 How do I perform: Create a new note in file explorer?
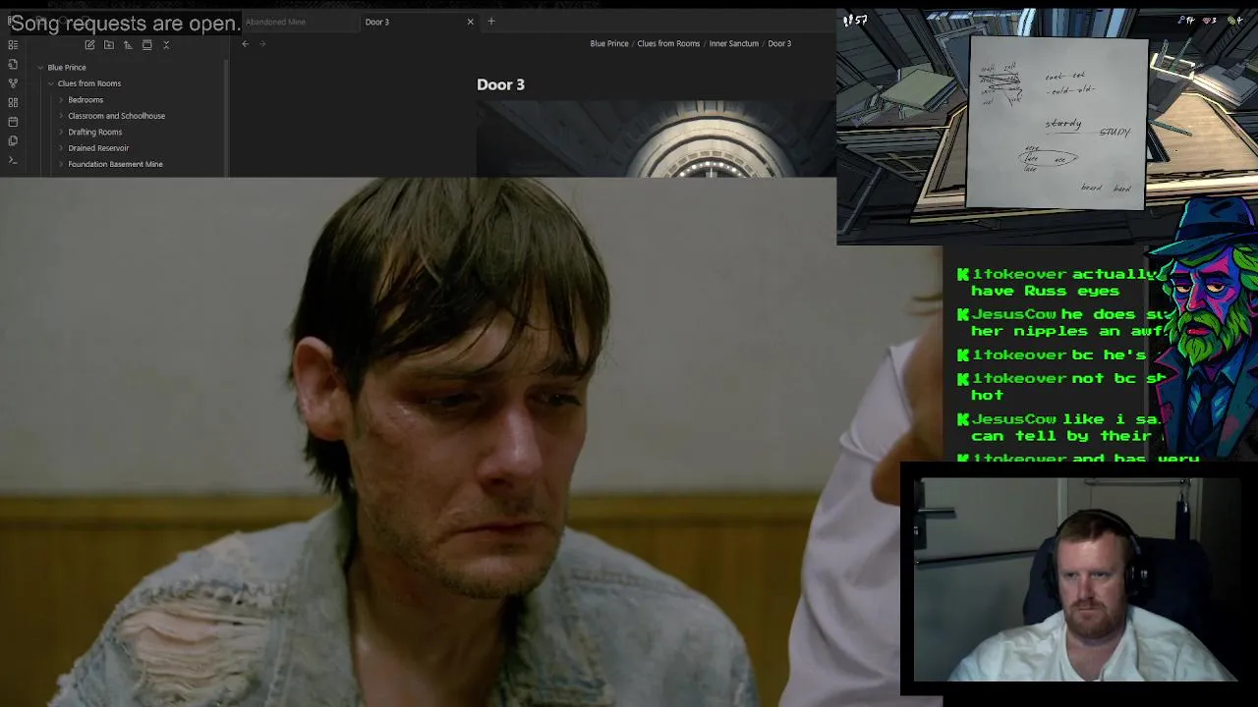(x=89, y=44)
